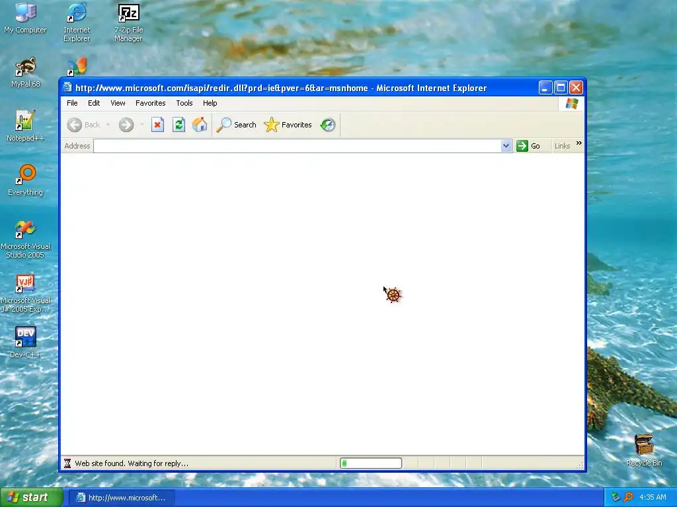
Task: Select Microsoft Visual J# 2005 Express icon
Action: (x=25, y=294)
